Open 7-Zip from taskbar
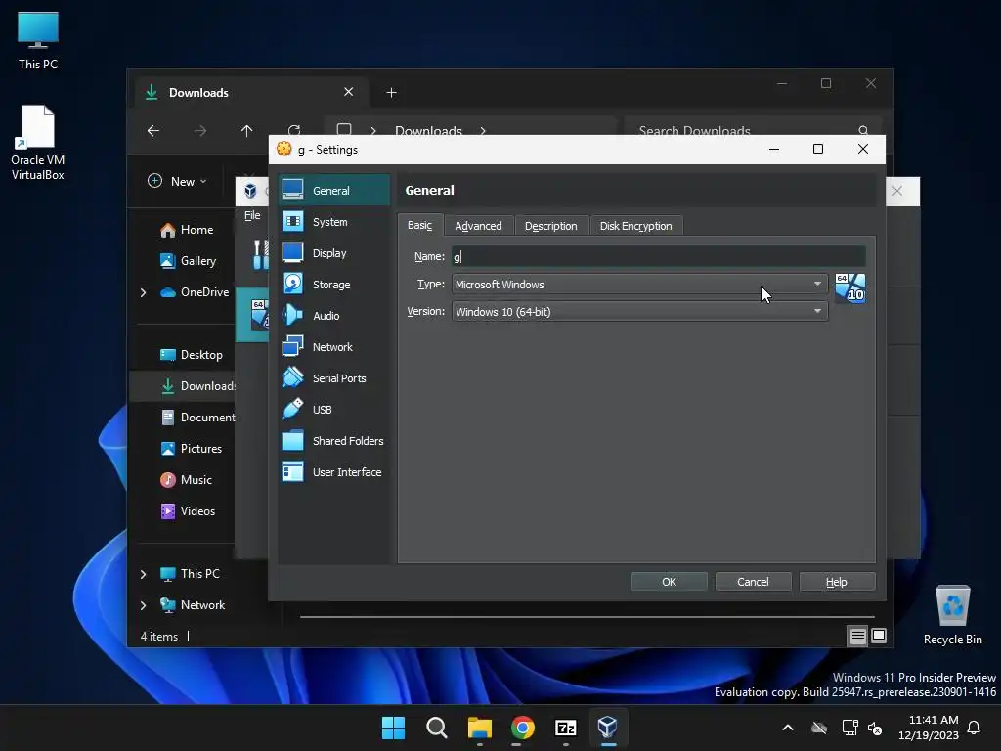This screenshot has width=1001, height=751. (x=566, y=728)
